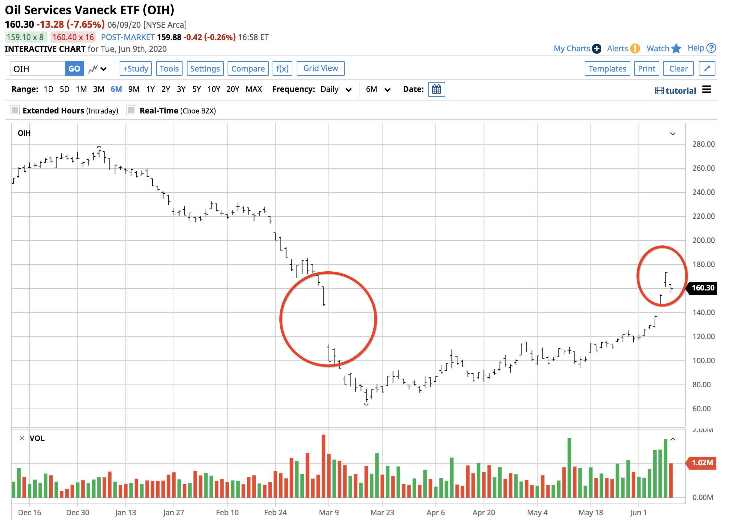Select the 1D range
Viewport: 729px width, 526px height.
click(48, 89)
